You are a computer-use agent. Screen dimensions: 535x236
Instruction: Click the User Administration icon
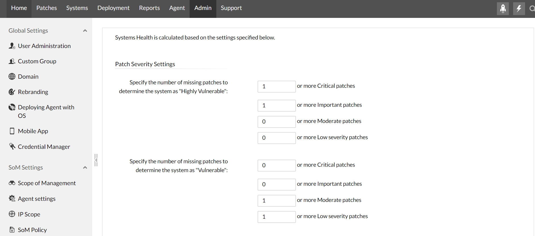point(12,46)
